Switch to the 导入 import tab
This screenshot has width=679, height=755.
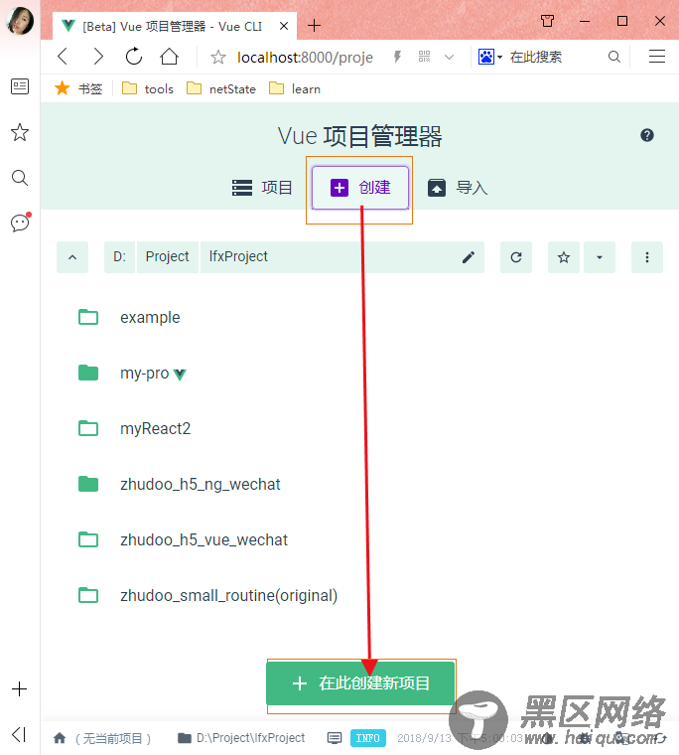click(458, 188)
